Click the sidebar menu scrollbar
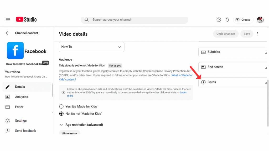269x151 pixels. point(53,91)
